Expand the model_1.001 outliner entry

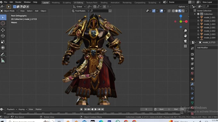(198, 18)
